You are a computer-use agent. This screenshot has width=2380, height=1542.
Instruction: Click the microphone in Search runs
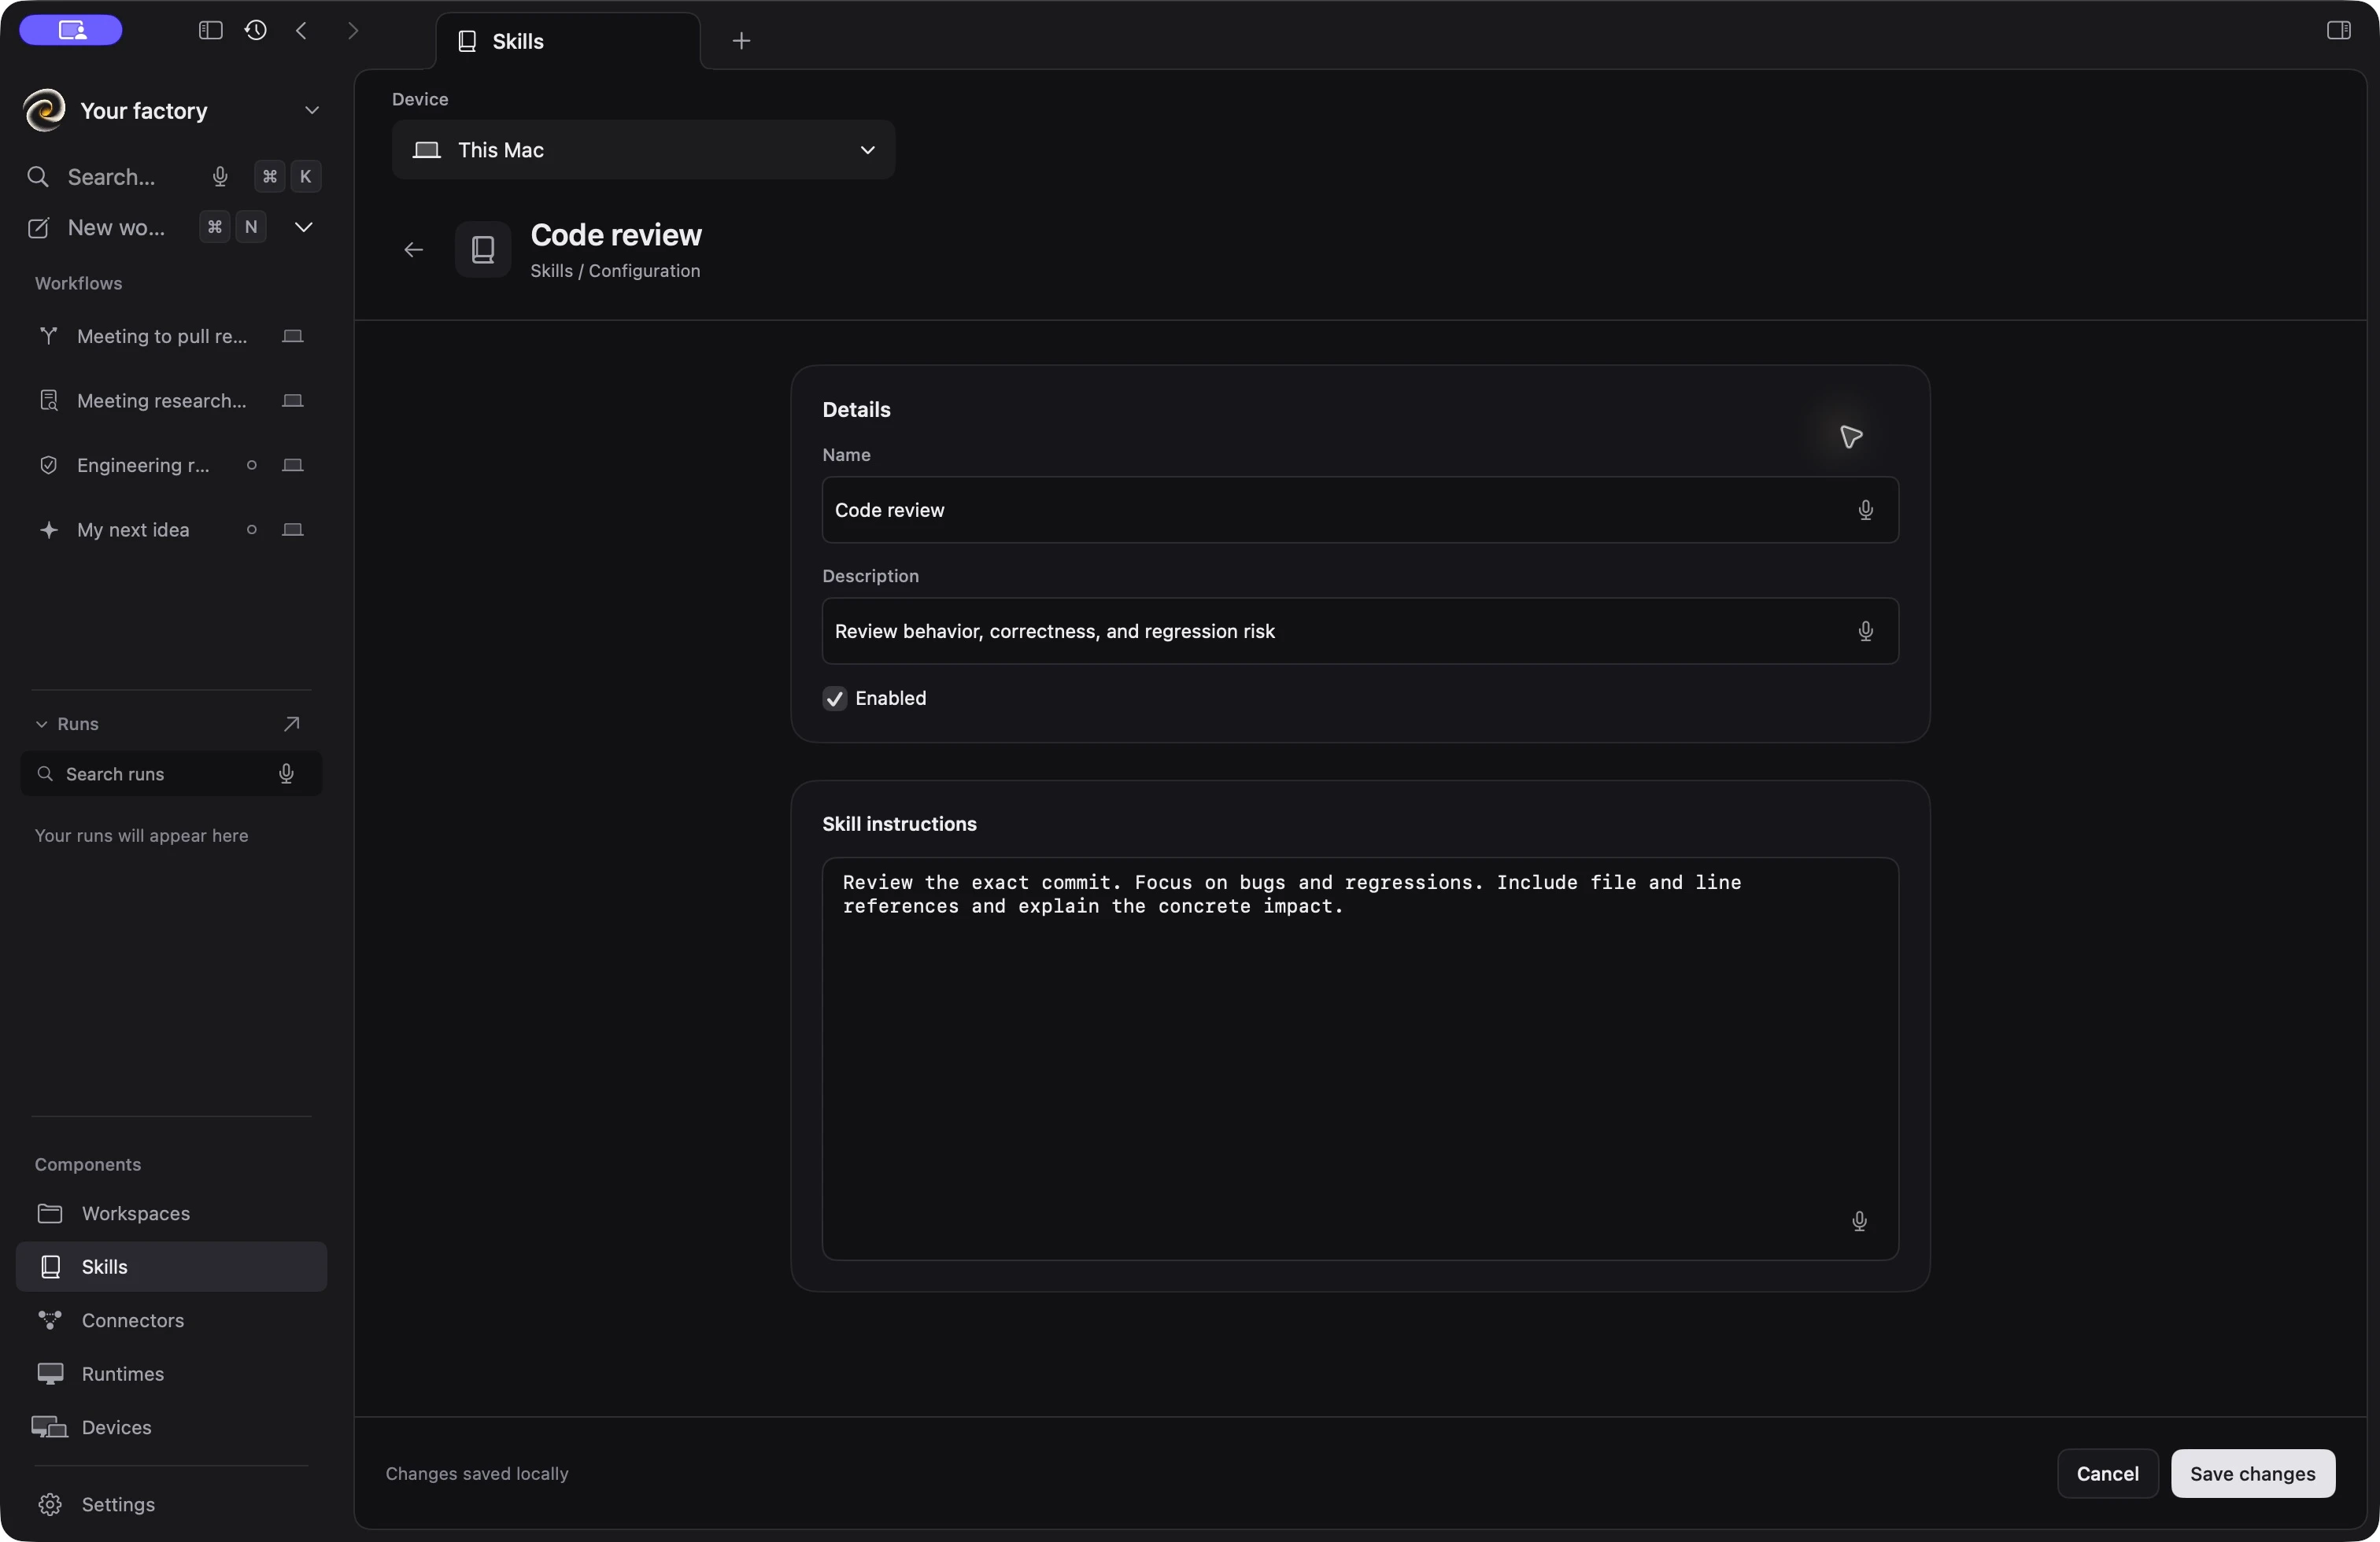[x=286, y=773]
